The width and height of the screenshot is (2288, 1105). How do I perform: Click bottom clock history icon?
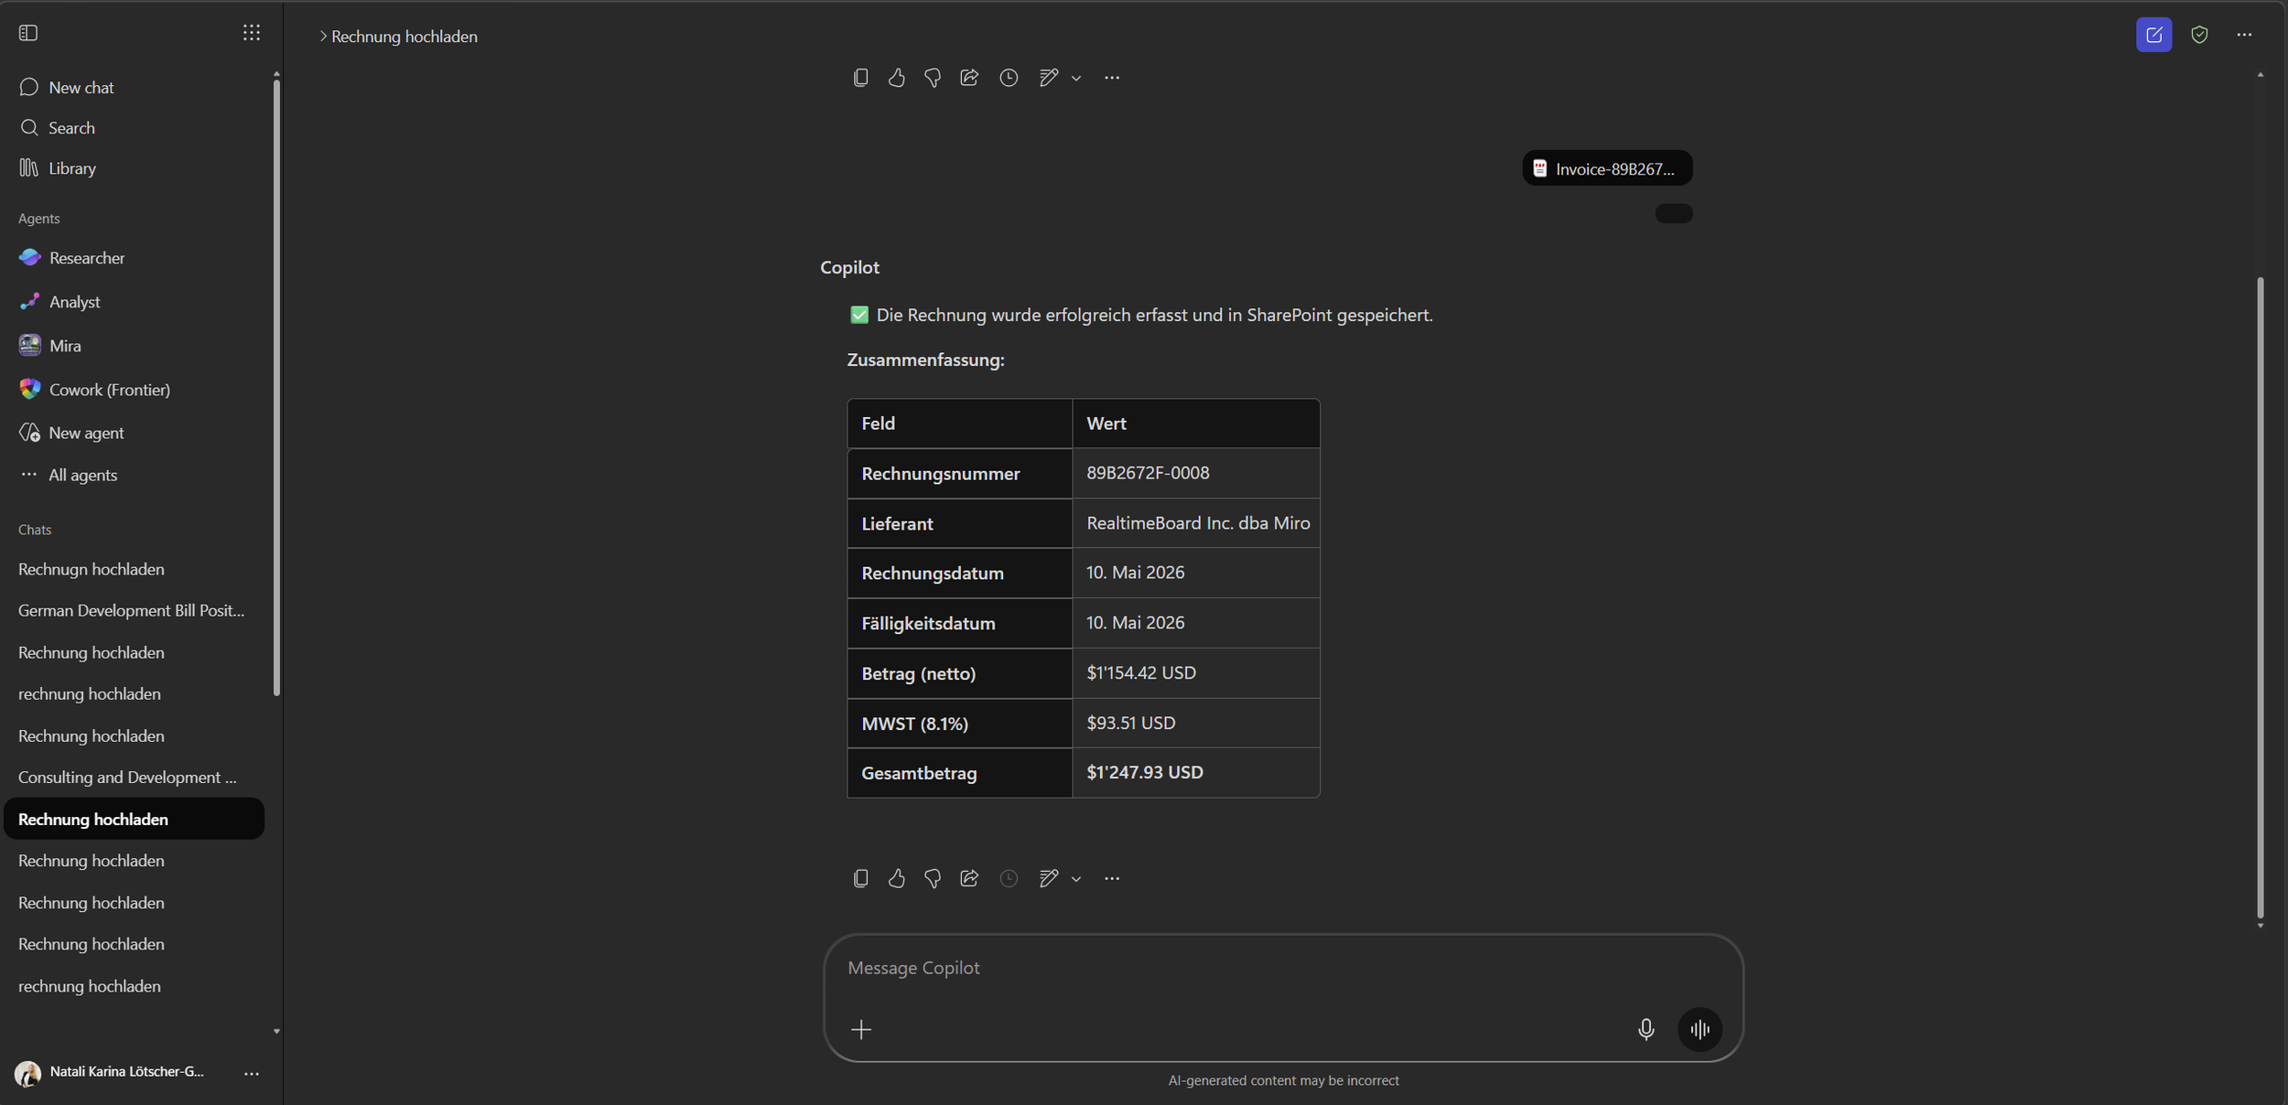(1009, 878)
